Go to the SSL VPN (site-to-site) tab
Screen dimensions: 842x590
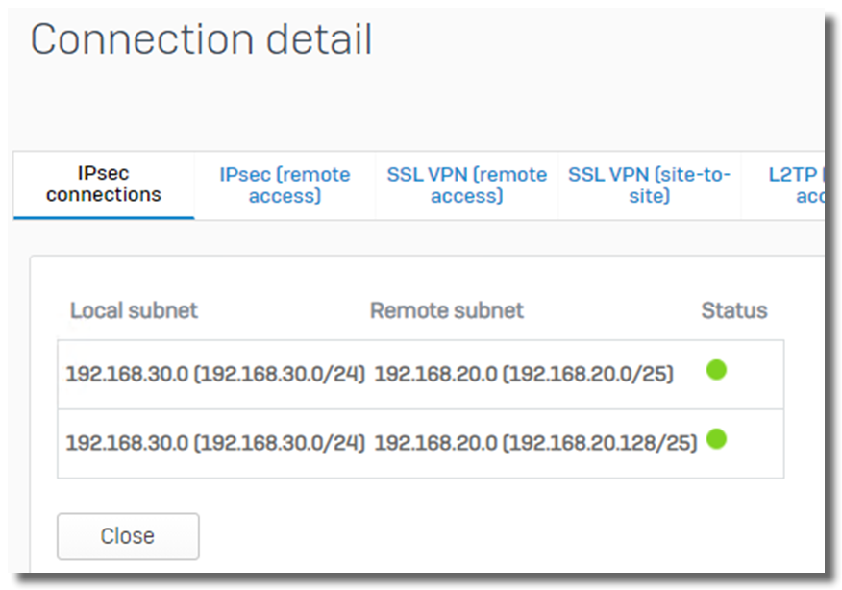coord(649,185)
